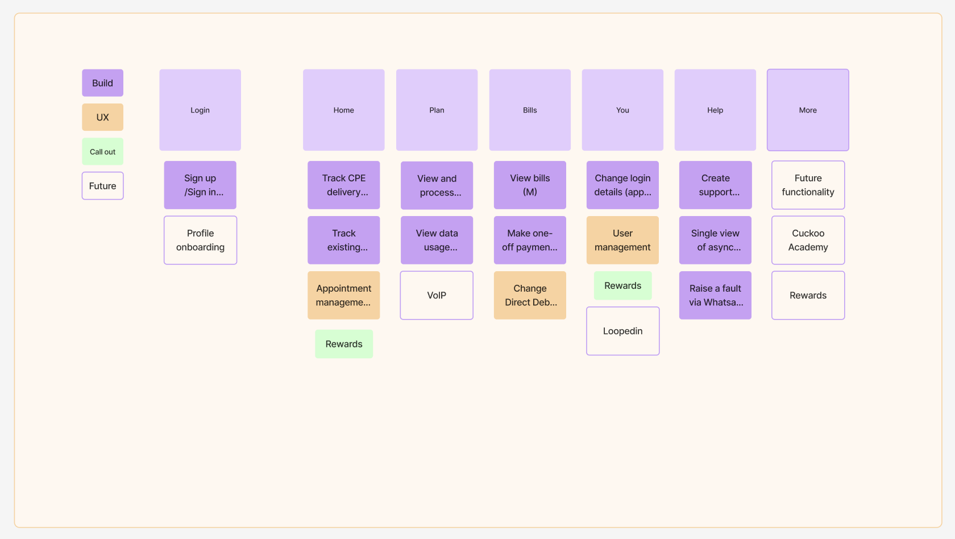Select the Create support card
This screenshot has height=539, width=955.
coord(715,185)
